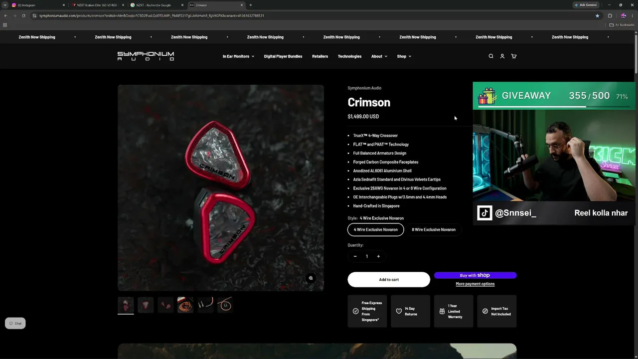Increase quantity with the plus button
The width and height of the screenshot is (638, 359).
[x=378, y=256]
